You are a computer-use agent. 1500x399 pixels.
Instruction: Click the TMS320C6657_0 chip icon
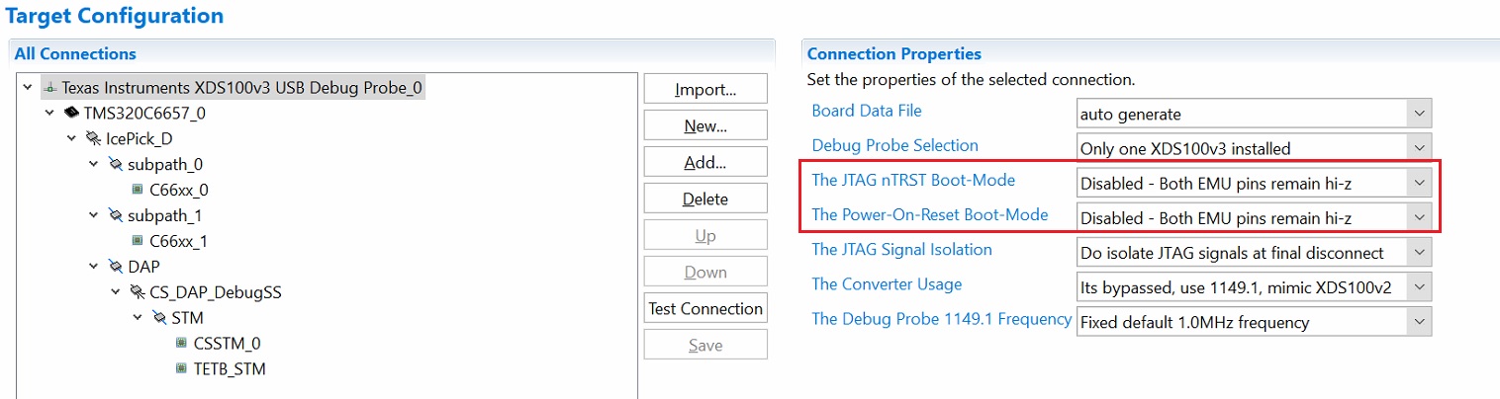click(71, 114)
